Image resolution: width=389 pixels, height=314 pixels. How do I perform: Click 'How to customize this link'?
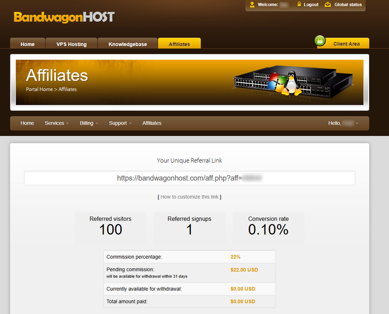189,197
